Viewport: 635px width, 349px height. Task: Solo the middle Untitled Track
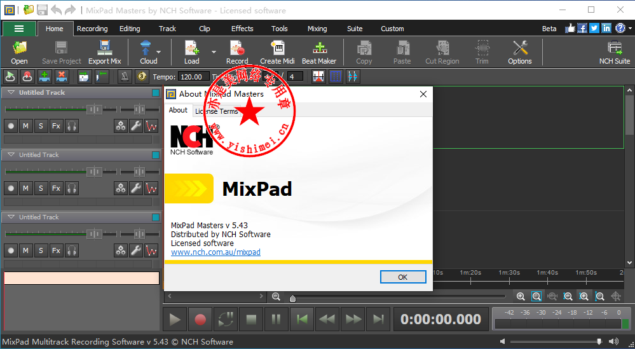point(41,188)
